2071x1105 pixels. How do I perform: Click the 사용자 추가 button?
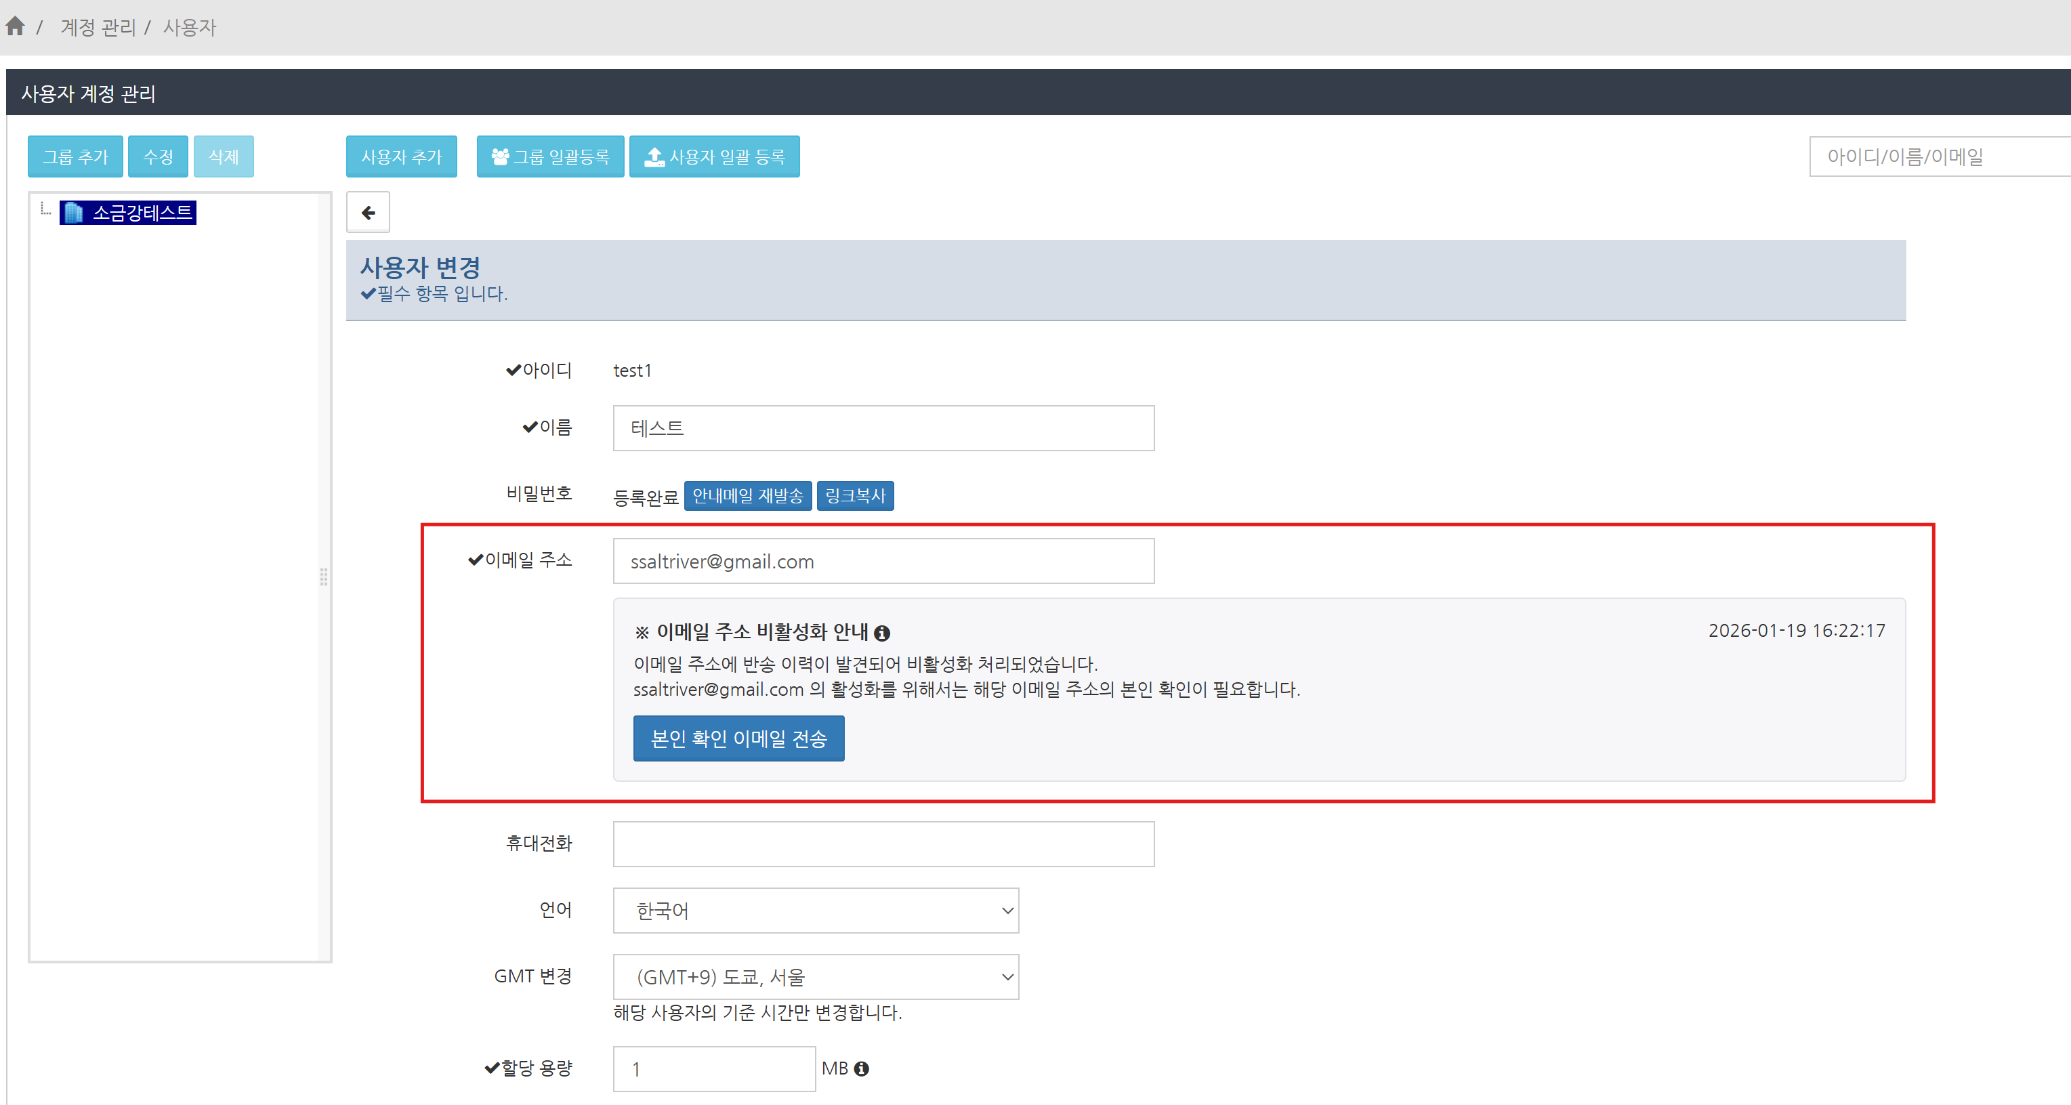(401, 156)
